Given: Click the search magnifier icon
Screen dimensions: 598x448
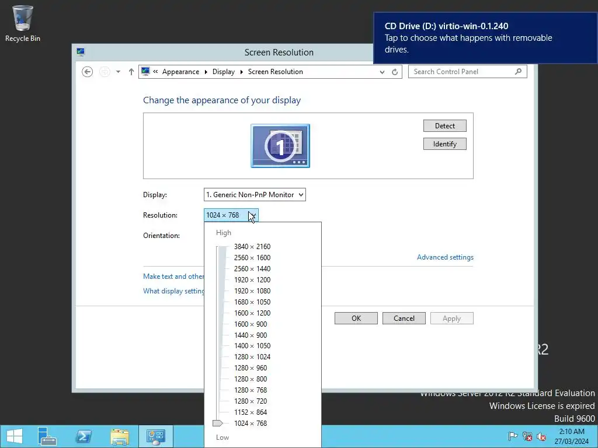Looking at the screenshot, I should pos(518,71).
